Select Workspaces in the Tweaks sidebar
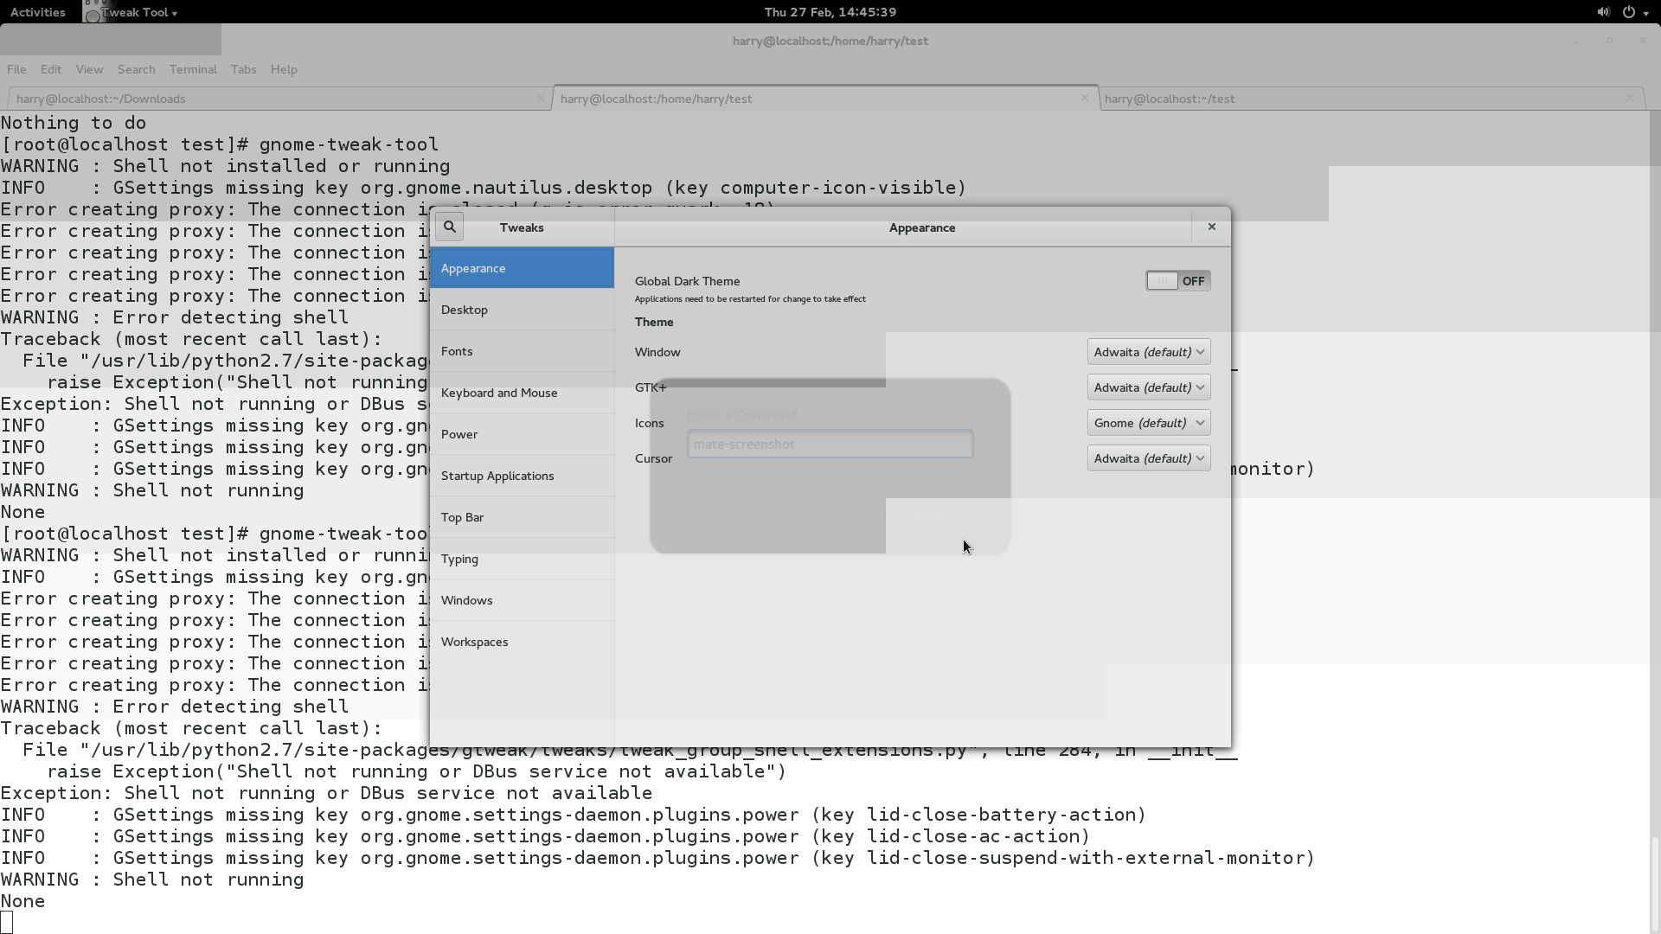The image size is (1661, 934). pos(522,642)
